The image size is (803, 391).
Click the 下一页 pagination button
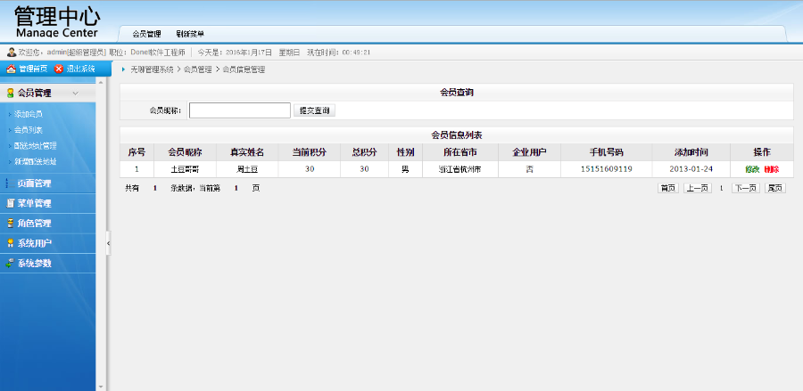coord(746,188)
